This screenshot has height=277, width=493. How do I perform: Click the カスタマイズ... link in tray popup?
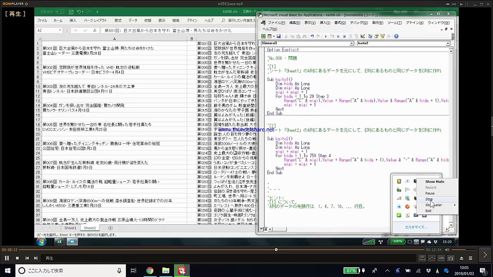click(416, 227)
